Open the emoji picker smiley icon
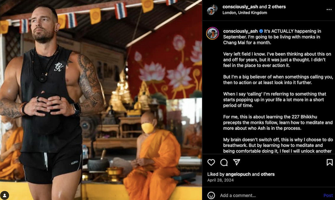 pyautogui.click(x=211, y=195)
